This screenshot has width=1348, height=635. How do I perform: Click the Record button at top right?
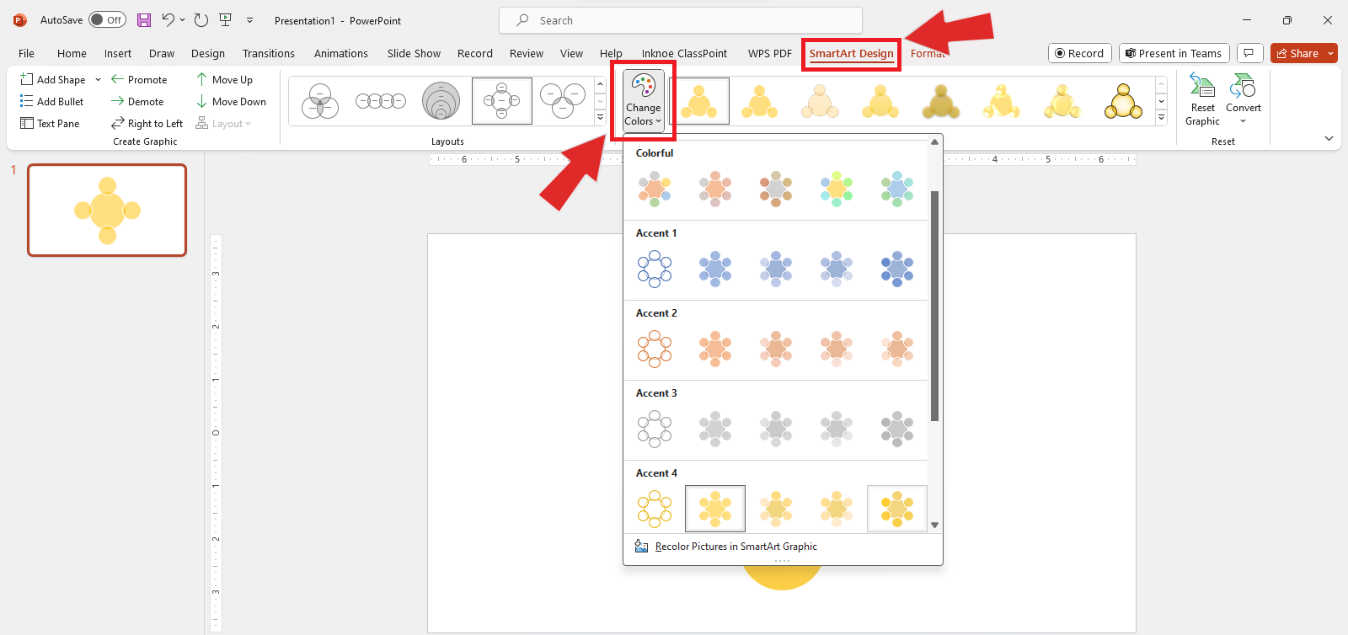click(x=1079, y=53)
